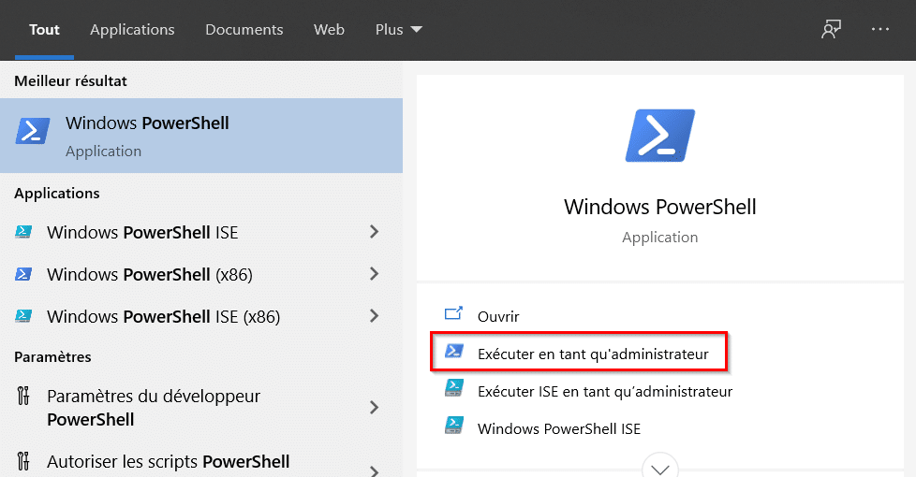Click the Windows PowerShell ISE (x86) icon
916x477 pixels.
click(23, 316)
